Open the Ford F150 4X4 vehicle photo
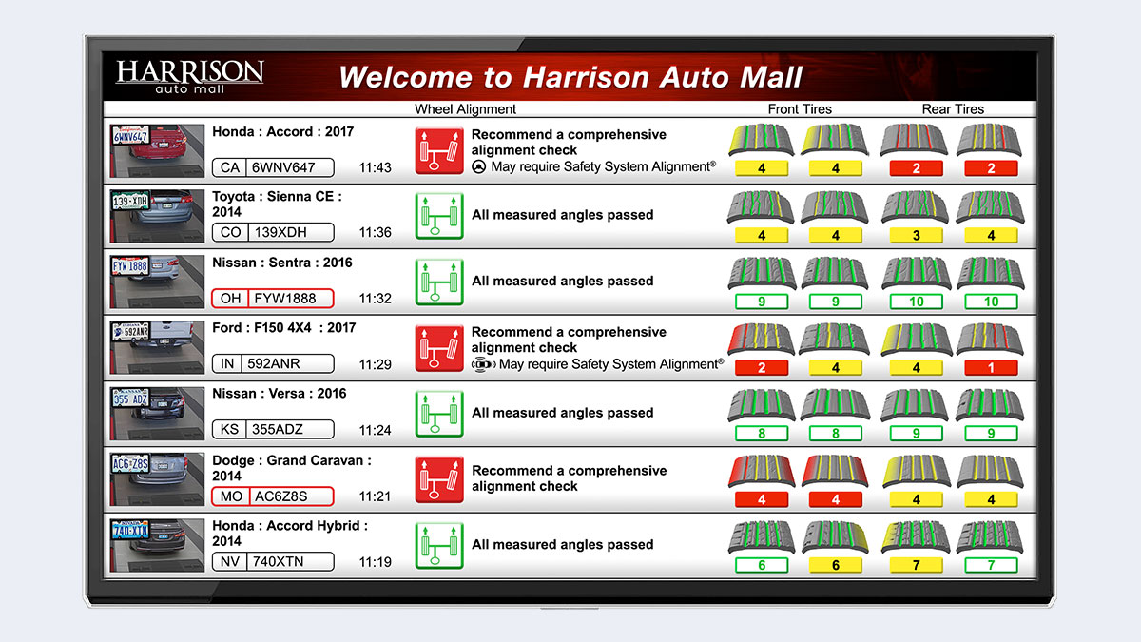The height and width of the screenshot is (642, 1141). 157,347
